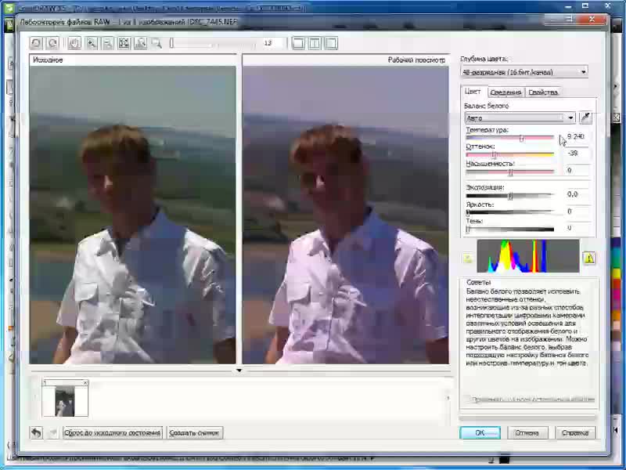Select the Zoom out tool
Viewport: 626px width, 470px height.
[x=107, y=43]
